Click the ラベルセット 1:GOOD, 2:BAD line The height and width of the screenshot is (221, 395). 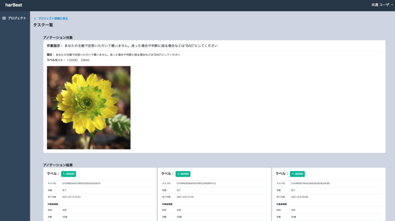(68, 60)
